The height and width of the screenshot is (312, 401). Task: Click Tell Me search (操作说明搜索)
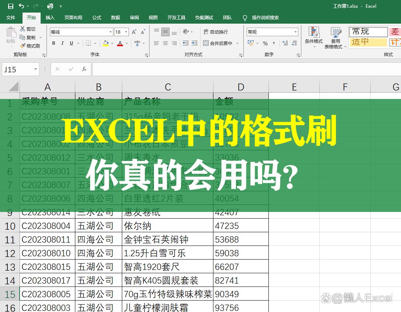(x=265, y=17)
